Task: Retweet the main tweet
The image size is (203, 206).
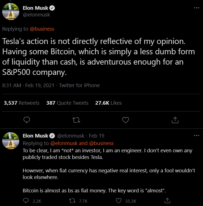Action: pos(76,120)
